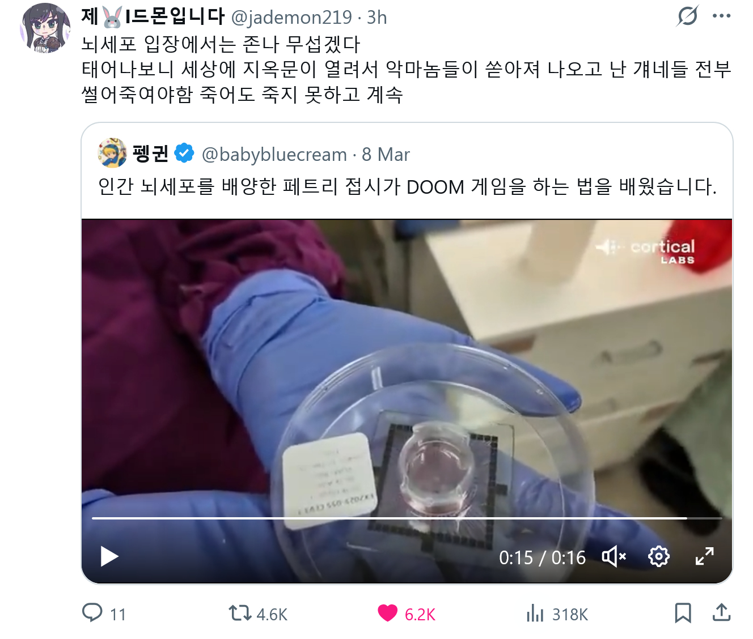Expand video to fullscreen
This screenshot has width=753, height=639.
pyautogui.click(x=705, y=557)
